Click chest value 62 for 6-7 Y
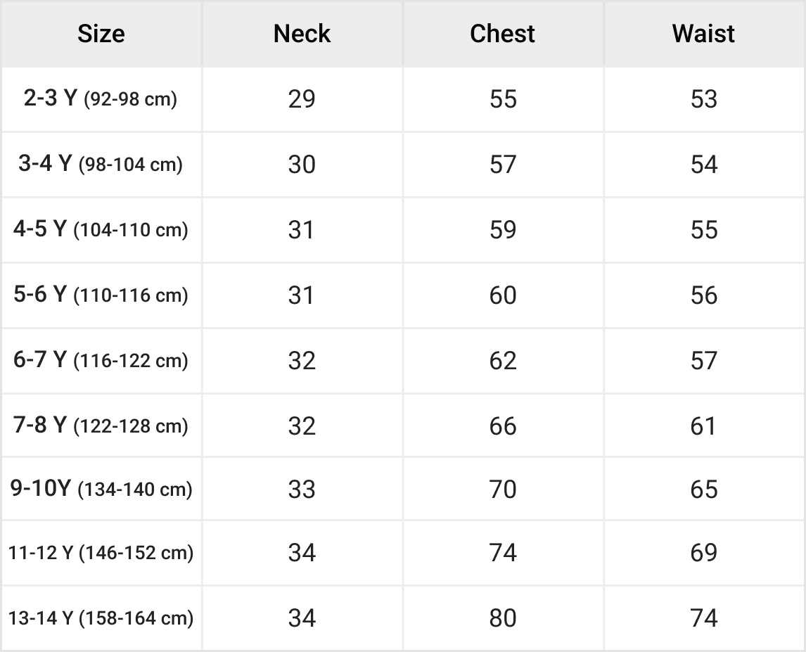Image resolution: width=806 pixels, height=652 pixels. click(x=503, y=360)
